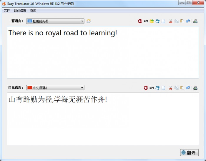
Task: Open a file into source text
Action: tap(152, 21)
